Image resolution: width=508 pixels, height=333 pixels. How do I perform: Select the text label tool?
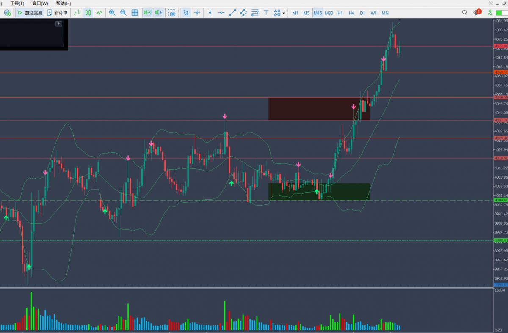266,13
